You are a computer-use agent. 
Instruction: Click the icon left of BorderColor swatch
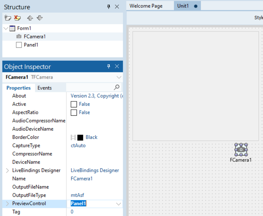pos(73,137)
